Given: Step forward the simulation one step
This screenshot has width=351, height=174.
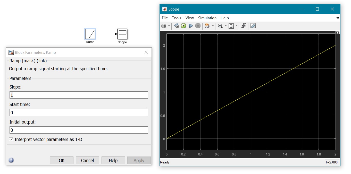Looking at the screenshot, I should point(190,26).
